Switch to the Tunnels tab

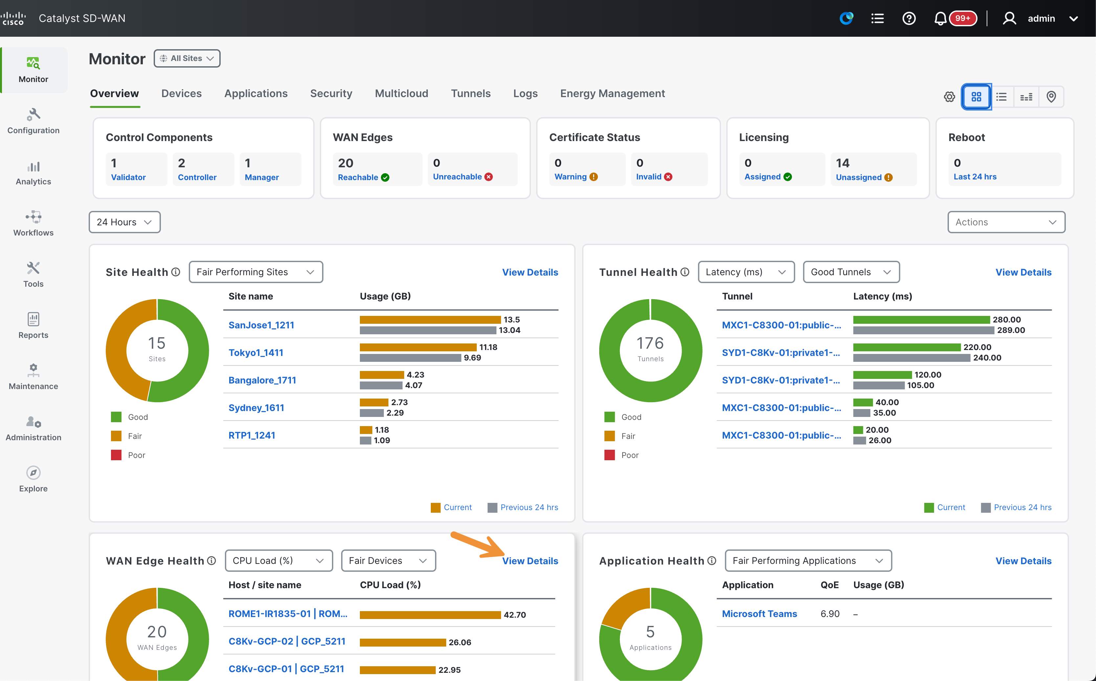click(x=471, y=93)
